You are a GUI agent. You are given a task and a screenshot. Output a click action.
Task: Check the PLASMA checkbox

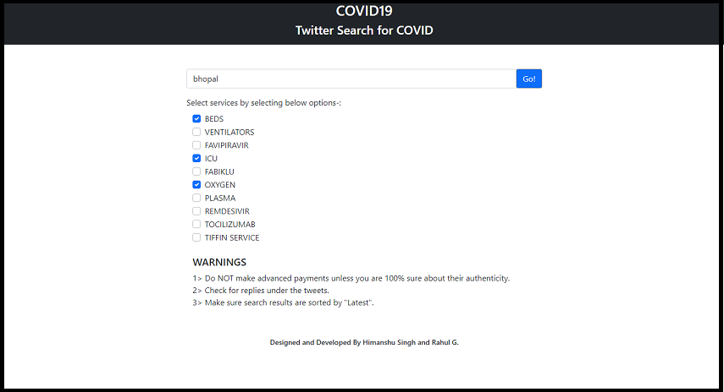[x=196, y=198]
